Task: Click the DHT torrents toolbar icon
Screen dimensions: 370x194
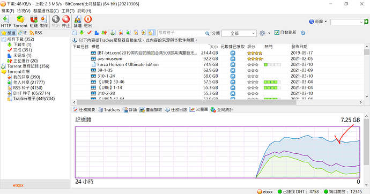Action: pyautogui.click(x=143, y=33)
